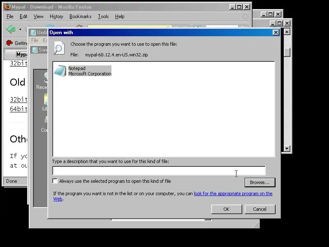Open Firefox View menu

(x=38, y=16)
